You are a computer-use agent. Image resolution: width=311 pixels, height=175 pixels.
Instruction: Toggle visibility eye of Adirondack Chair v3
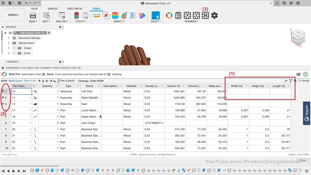(10, 33)
